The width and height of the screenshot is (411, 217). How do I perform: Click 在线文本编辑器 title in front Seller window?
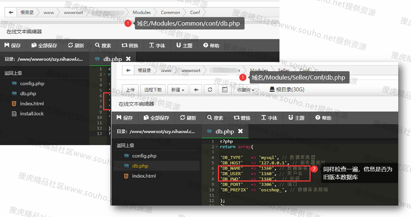pos(136,104)
